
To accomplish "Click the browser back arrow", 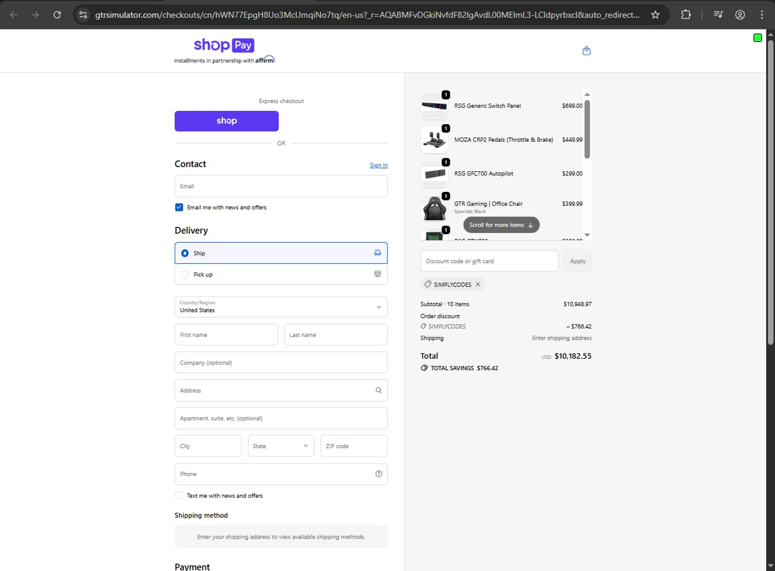I will pyautogui.click(x=14, y=15).
